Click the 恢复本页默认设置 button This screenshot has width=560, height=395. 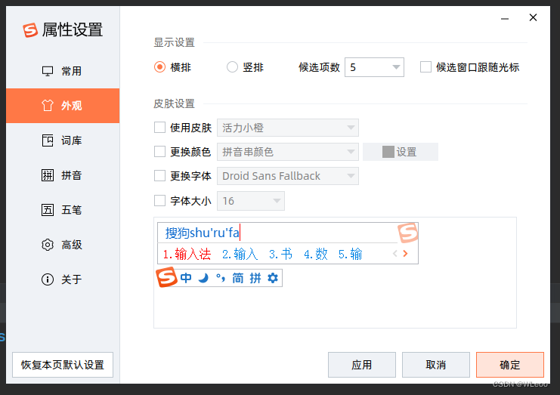(63, 365)
